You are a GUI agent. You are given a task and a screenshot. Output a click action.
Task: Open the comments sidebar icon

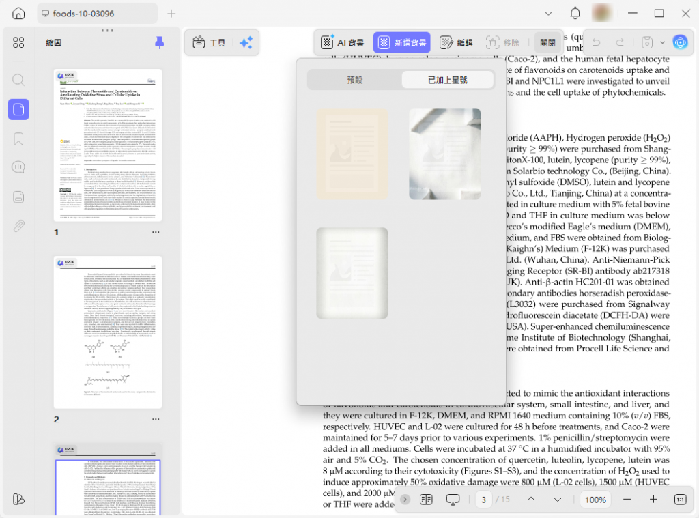pos(18,167)
